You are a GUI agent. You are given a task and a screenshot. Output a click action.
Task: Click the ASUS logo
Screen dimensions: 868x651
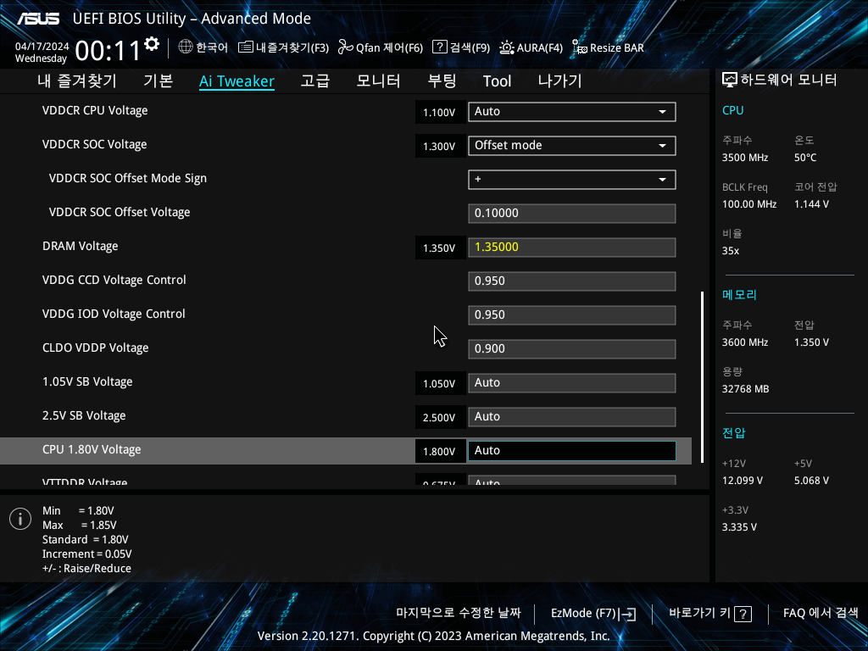38,19
